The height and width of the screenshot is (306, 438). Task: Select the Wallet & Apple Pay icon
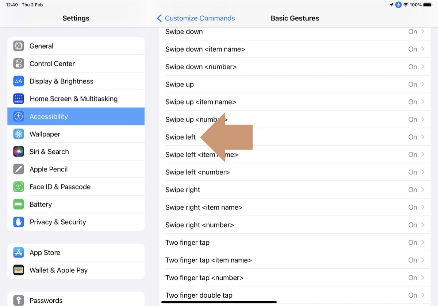click(x=18, y=270)
